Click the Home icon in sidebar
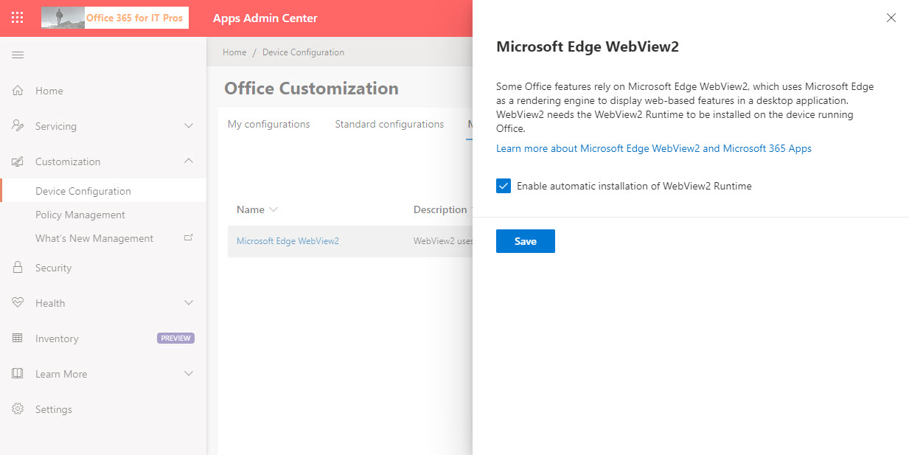Image resolution: width=909 pixels, height=455 pixels. point(18,91)
